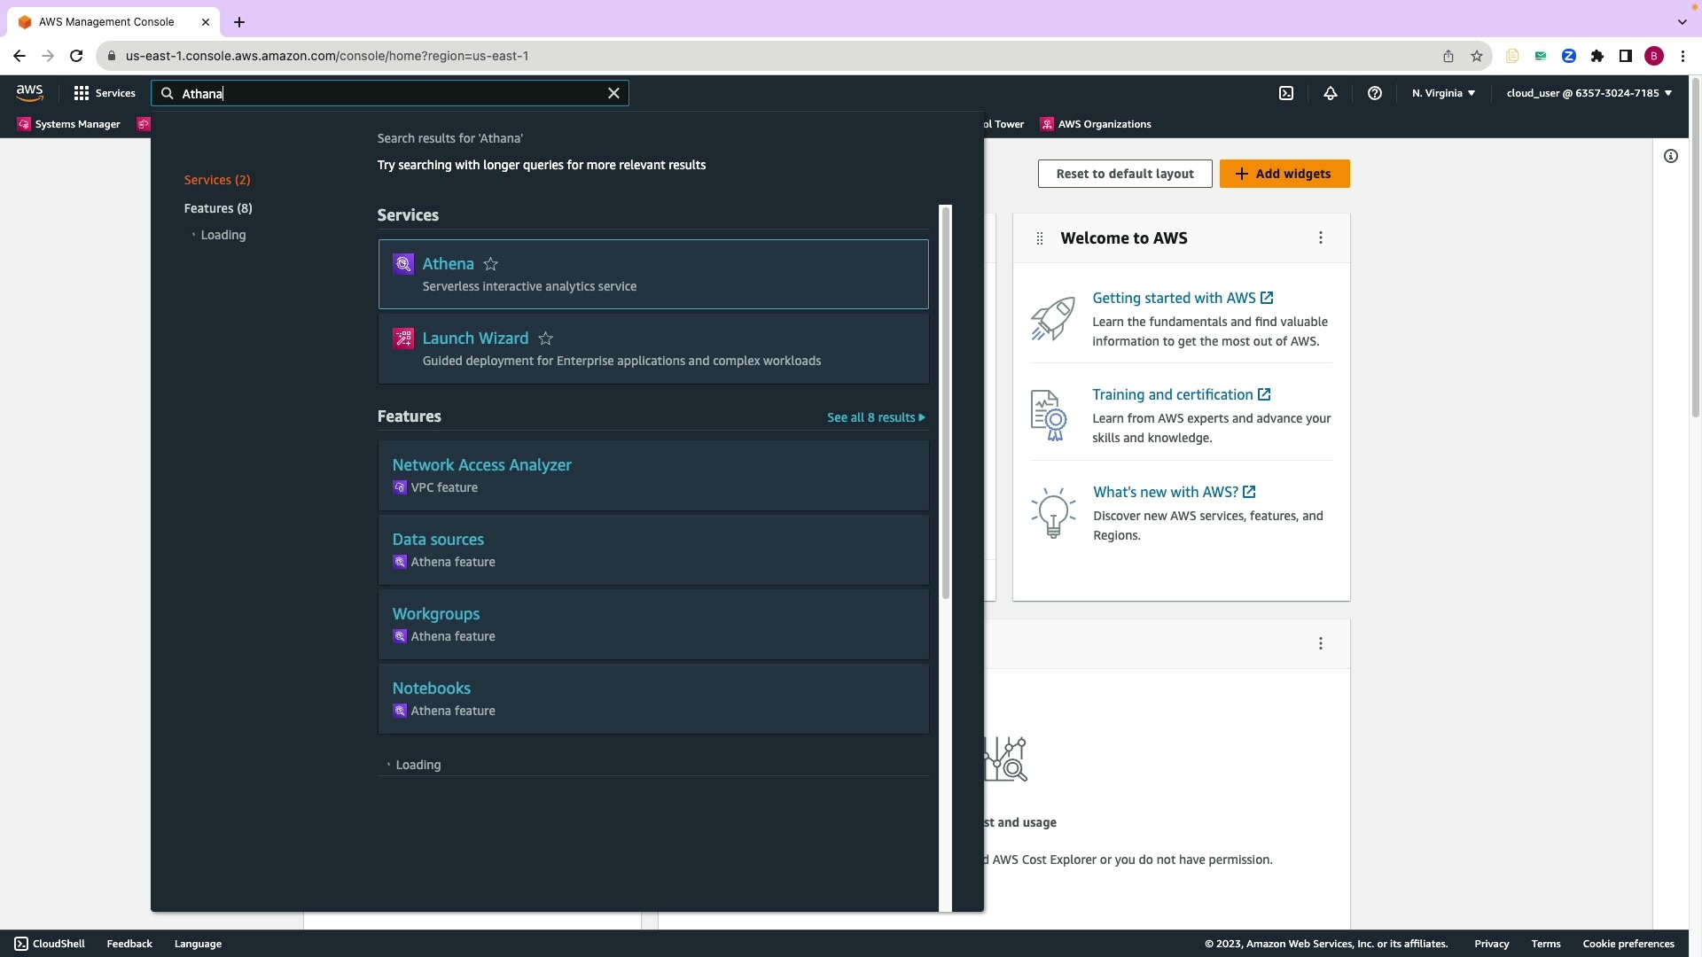Screen dimensions: 1702x957
Task: Click the AWS logo home icon
Action: 29,93
